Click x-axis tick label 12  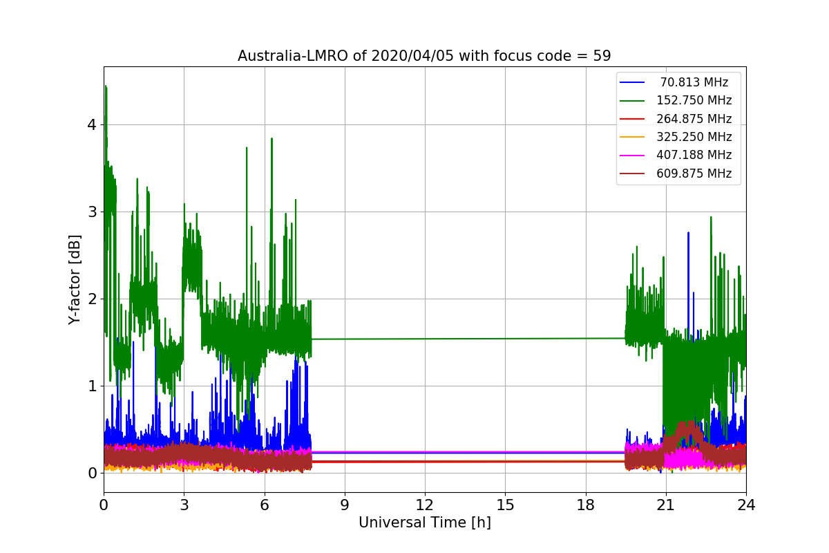tap(425, 505)
